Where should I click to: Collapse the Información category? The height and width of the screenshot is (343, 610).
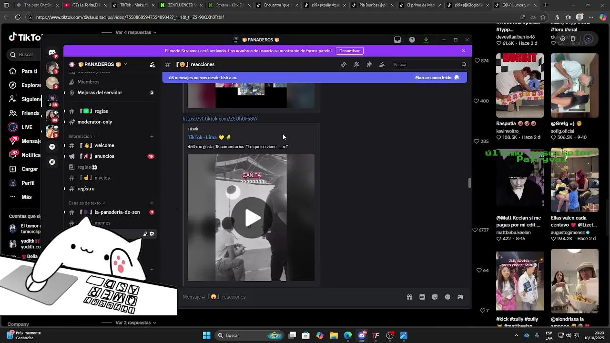click(82, 136)
